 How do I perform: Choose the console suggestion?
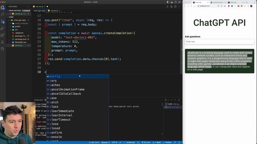(78, 137)
